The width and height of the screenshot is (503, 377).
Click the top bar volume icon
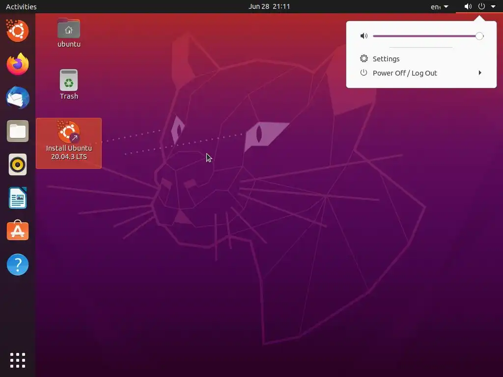pos(468,6)
